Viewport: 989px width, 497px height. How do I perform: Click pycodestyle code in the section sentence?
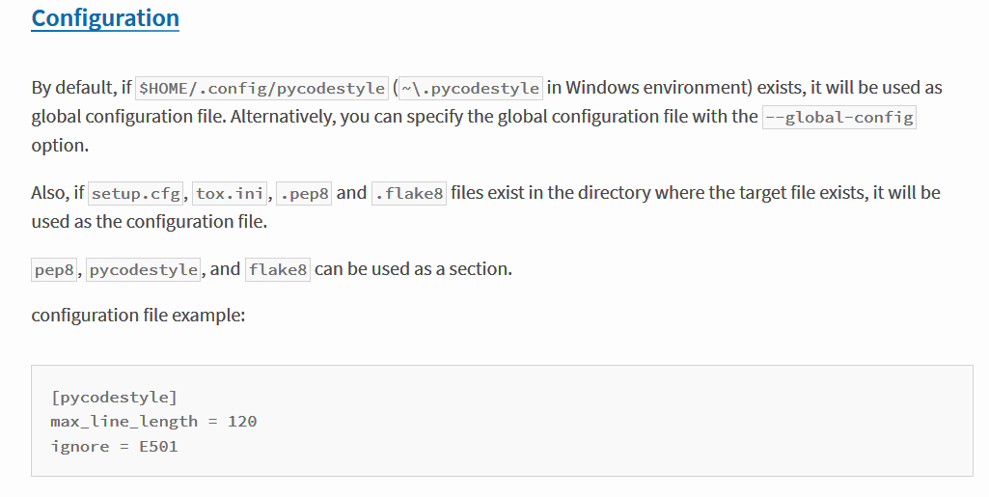(144, 270)
